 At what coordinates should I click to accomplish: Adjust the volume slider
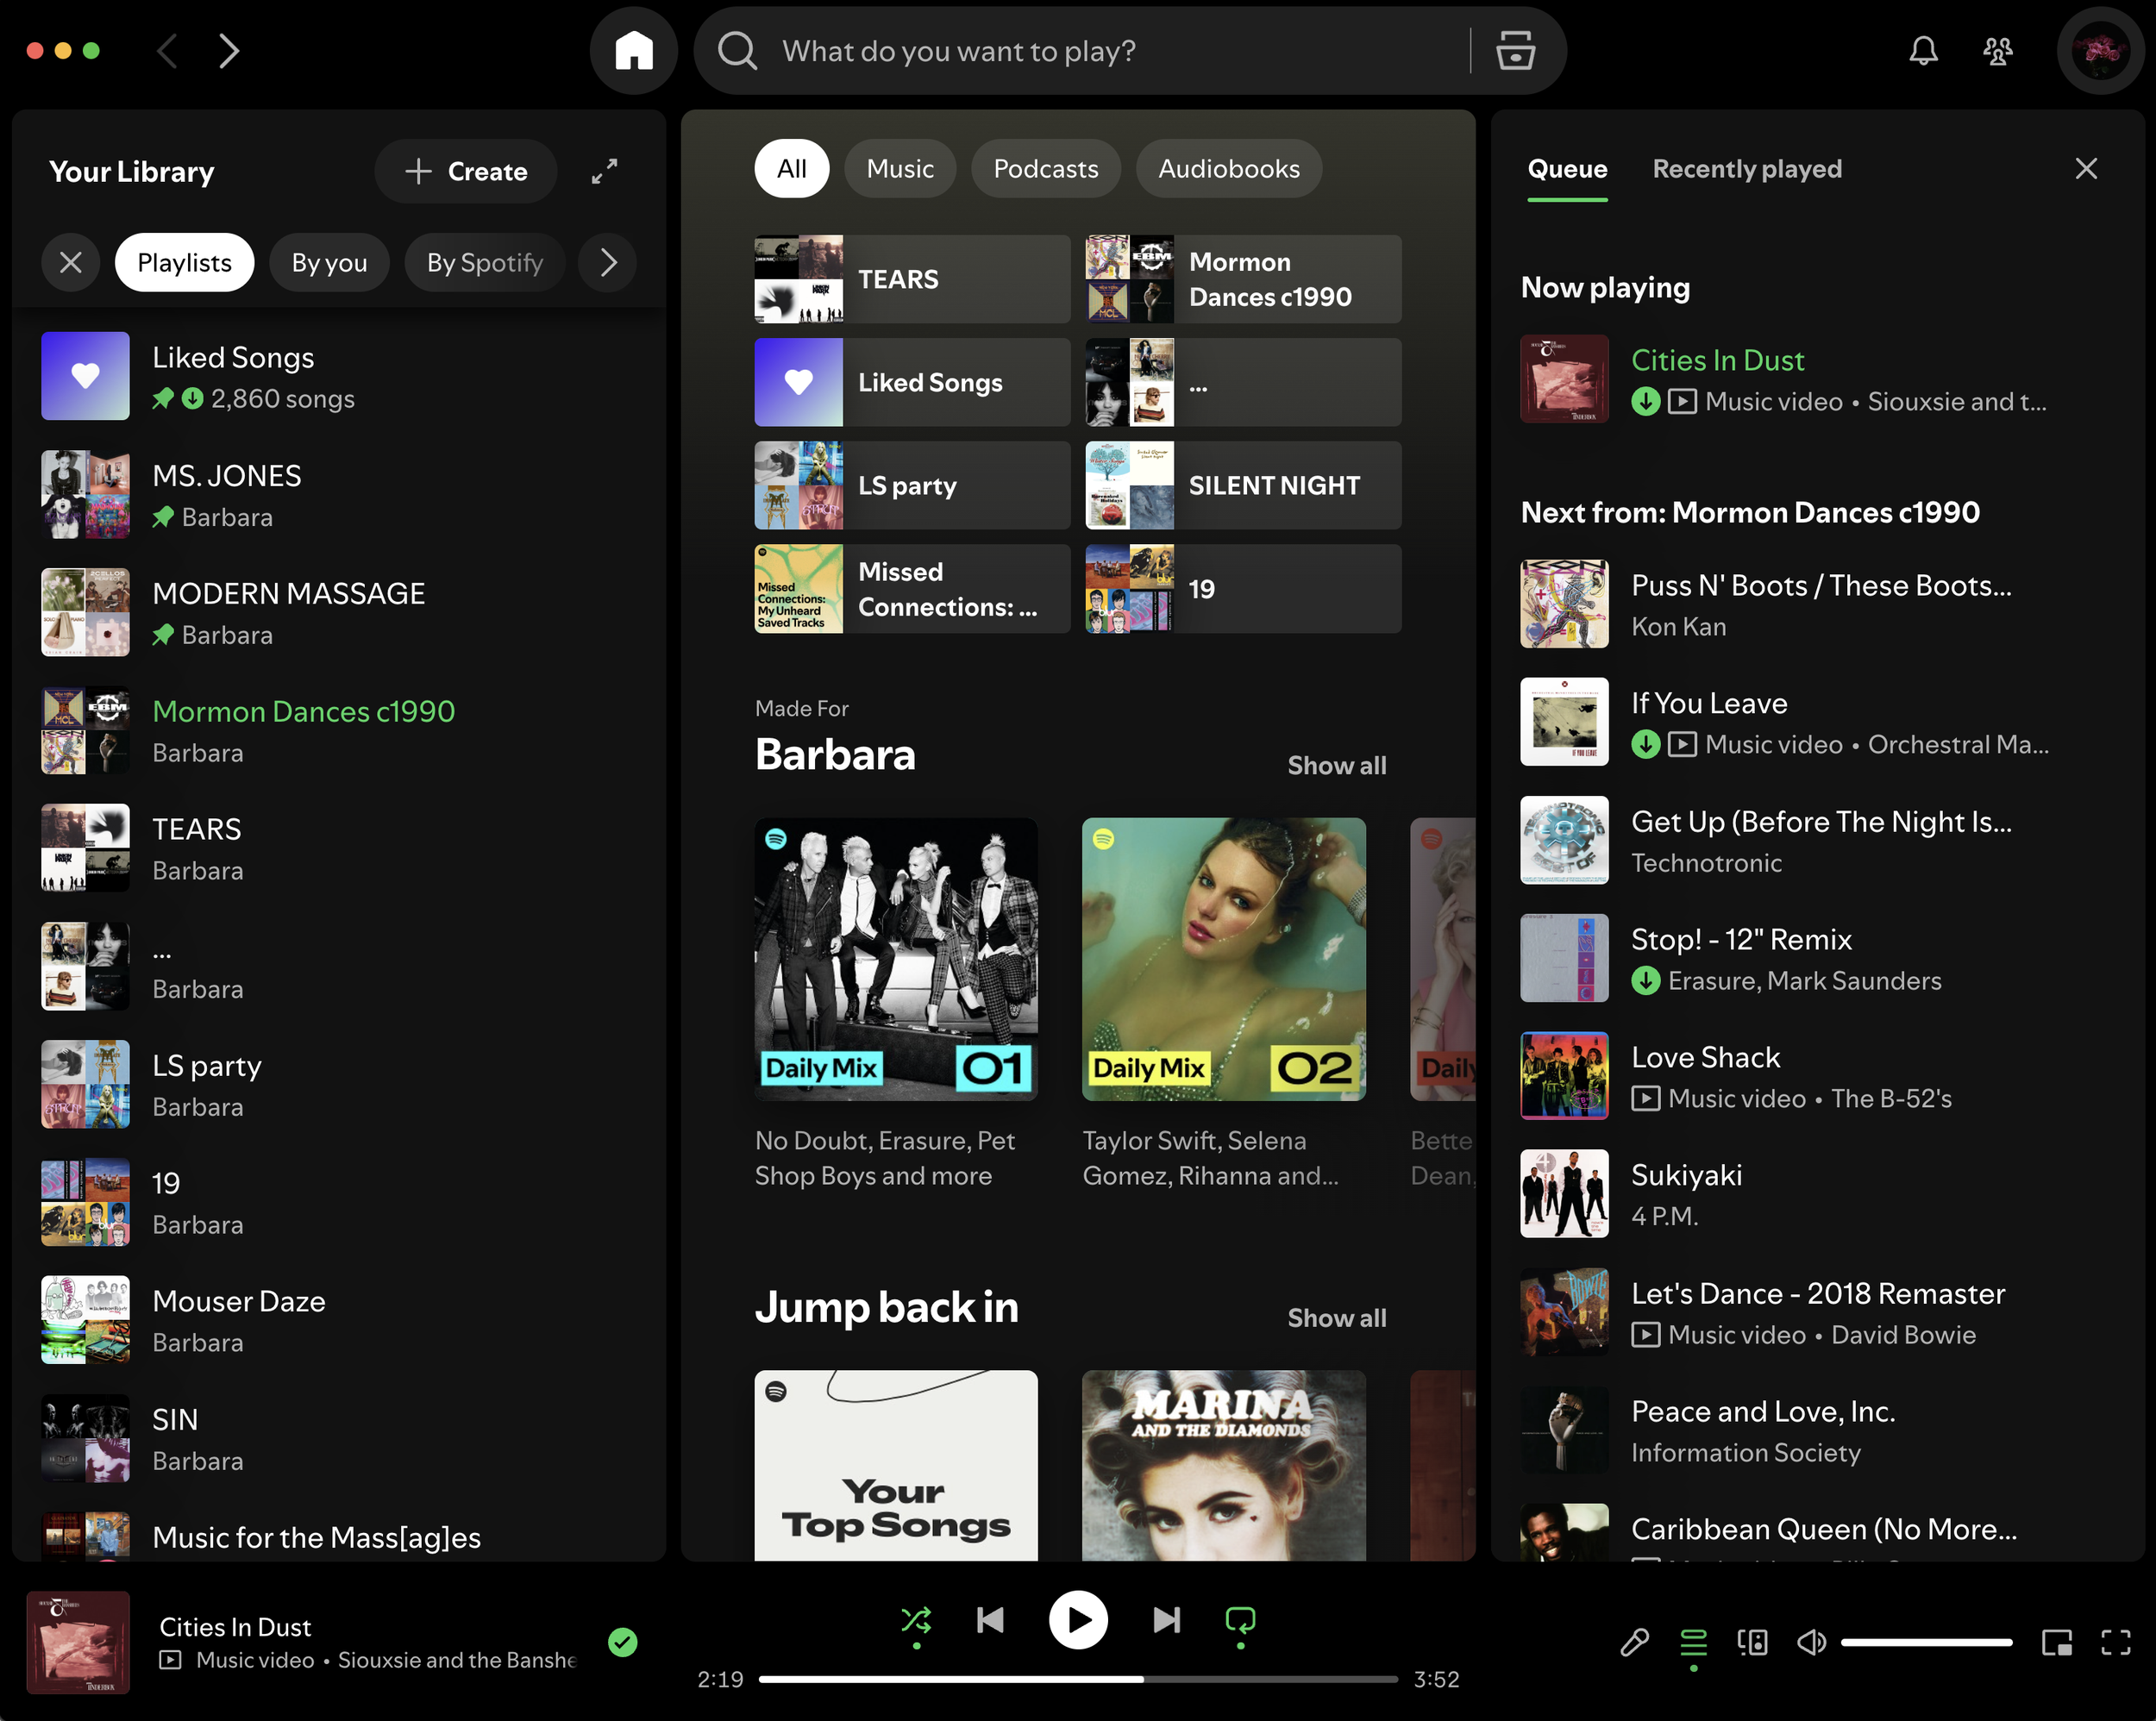pyautogui.click(x=1926, y=1642)
